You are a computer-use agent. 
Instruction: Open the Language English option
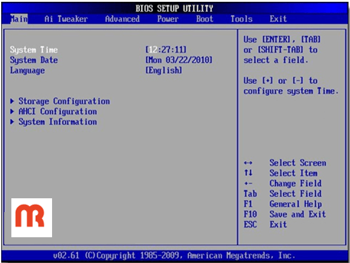(163, 70)
